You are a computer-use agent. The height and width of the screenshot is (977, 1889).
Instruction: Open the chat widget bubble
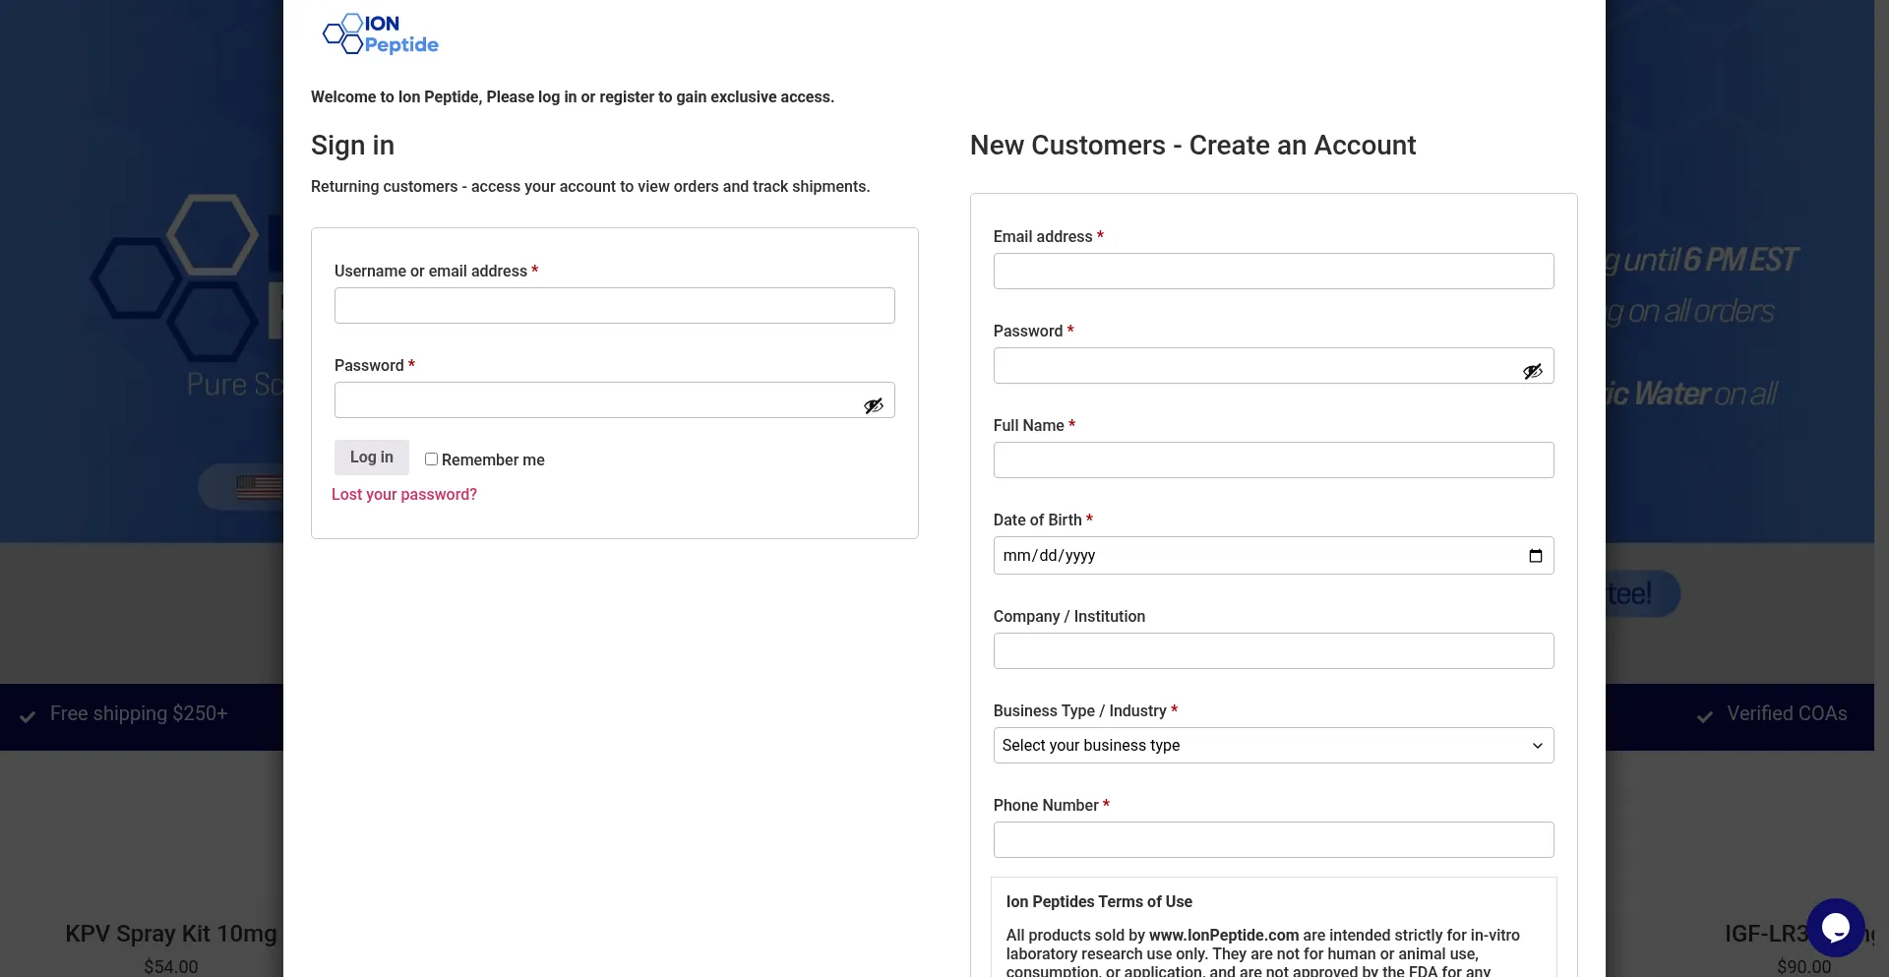coord(1835,927)
